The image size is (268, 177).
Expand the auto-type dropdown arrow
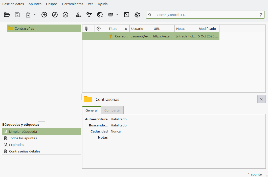[117, 15]
